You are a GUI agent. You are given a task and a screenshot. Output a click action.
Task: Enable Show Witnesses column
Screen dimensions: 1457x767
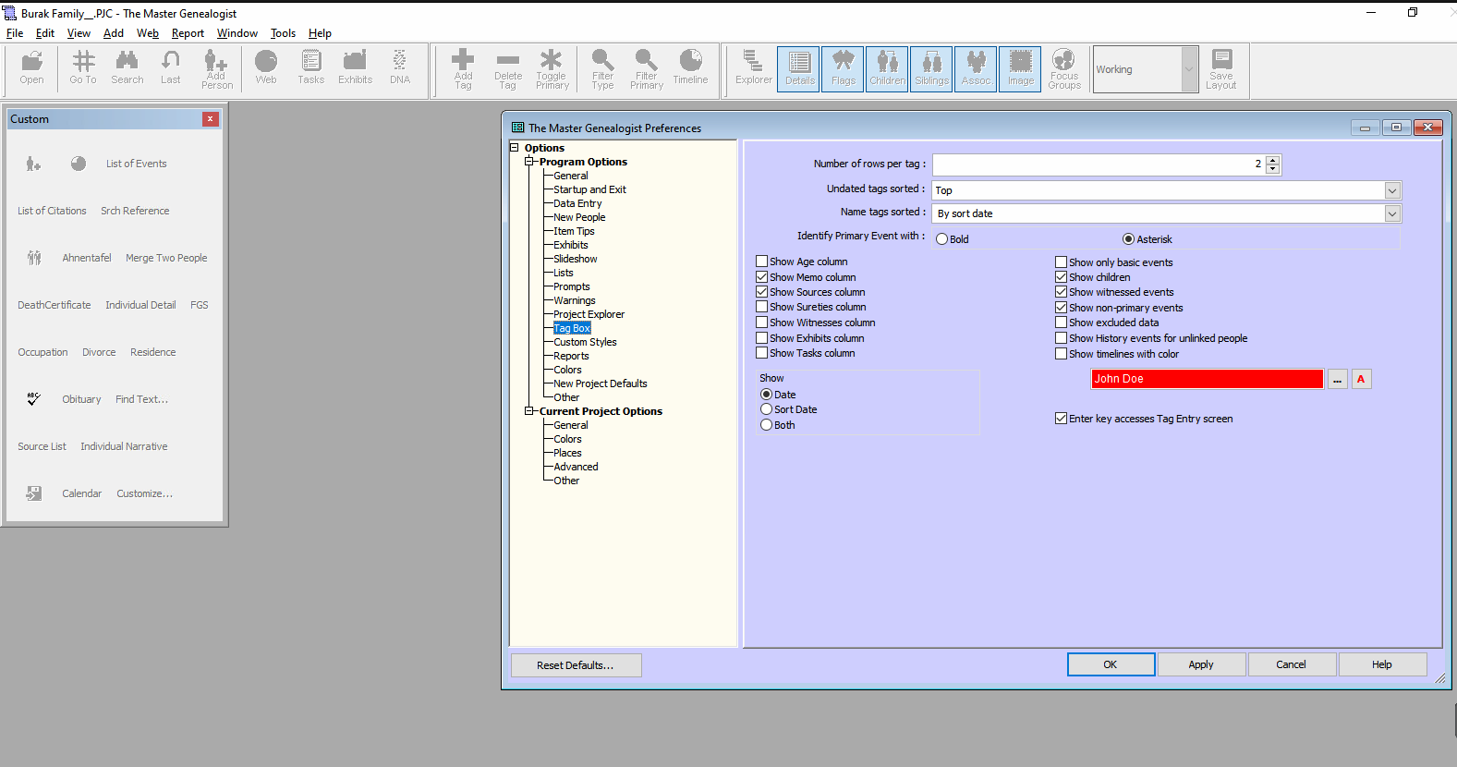pos(762,323)
